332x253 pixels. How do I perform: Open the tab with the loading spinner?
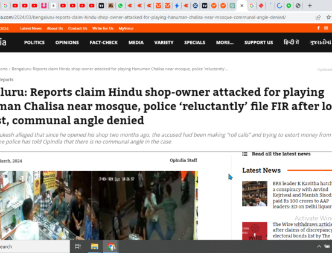279,5
